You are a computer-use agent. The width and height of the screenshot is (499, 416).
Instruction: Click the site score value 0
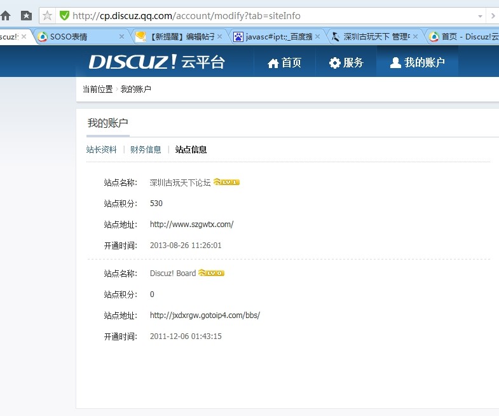152,295
